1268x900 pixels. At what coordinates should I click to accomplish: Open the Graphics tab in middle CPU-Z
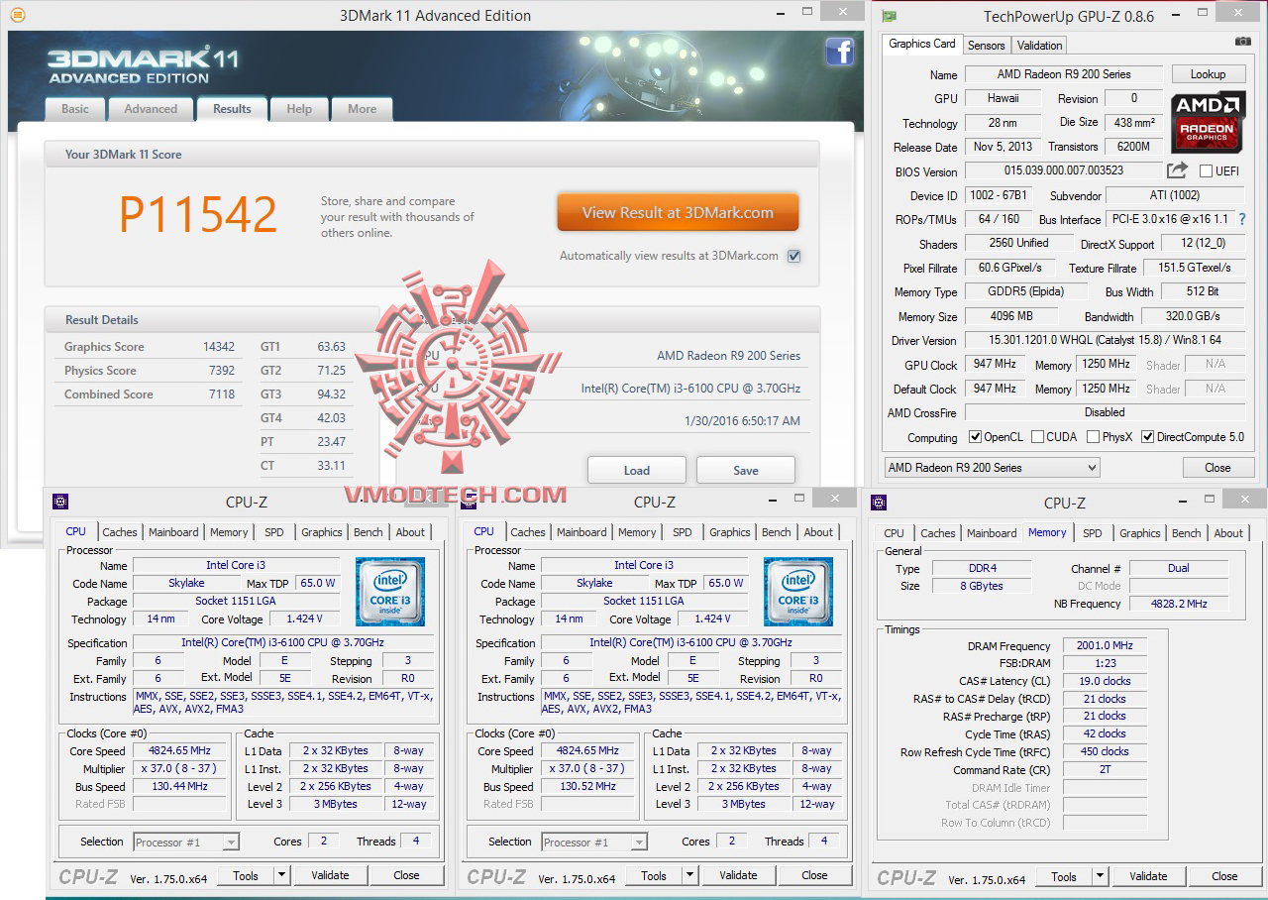point(730,532)
